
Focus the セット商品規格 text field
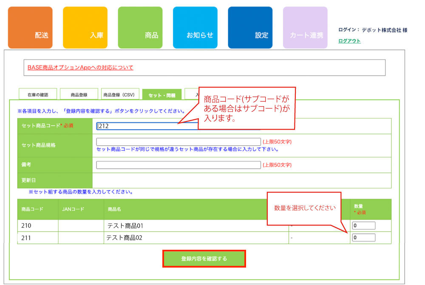(x=178, y=142)
